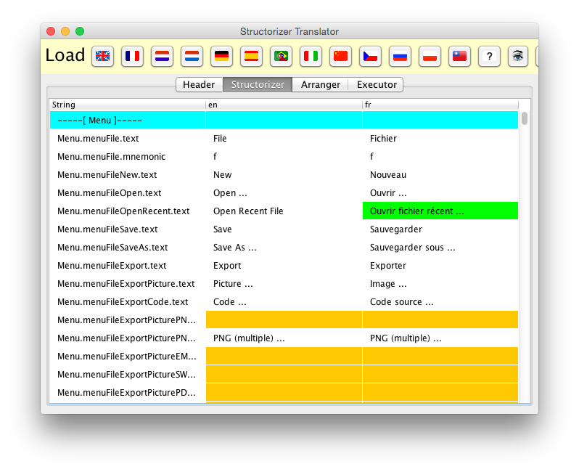The height and width of the screenshot is (472, 579).
Task: Click the fr column header
Action: (x=440, y=105)
